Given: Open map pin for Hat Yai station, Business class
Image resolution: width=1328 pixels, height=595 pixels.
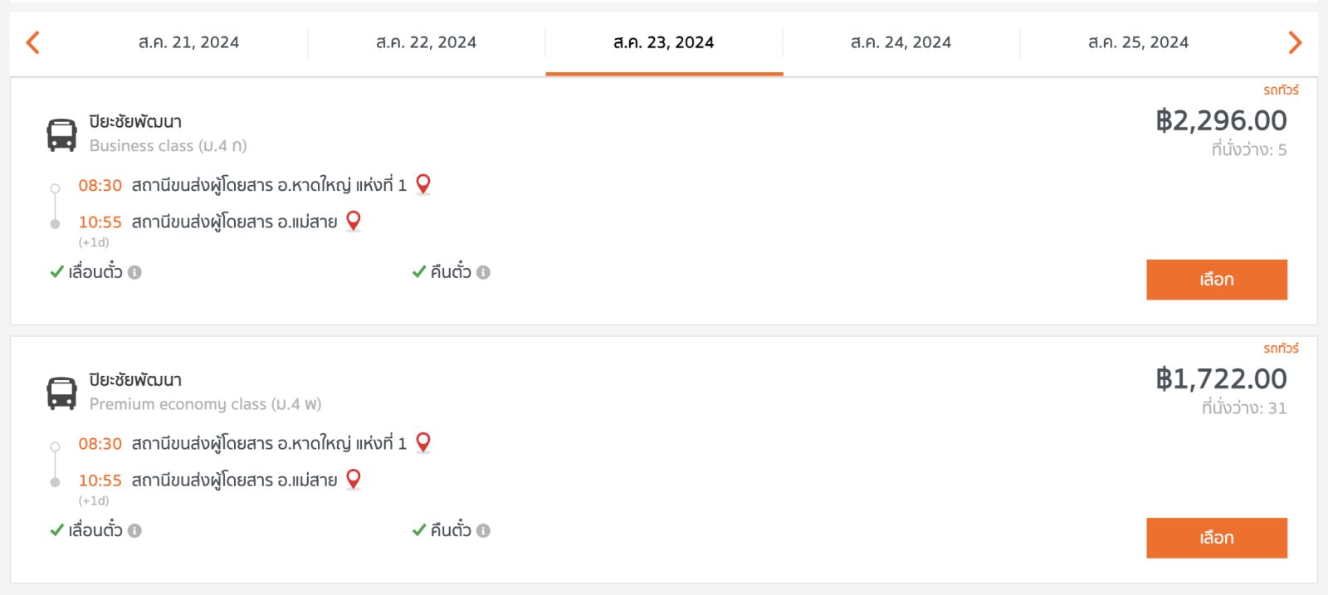Looking at the screenshot, I should coord(423,184).
